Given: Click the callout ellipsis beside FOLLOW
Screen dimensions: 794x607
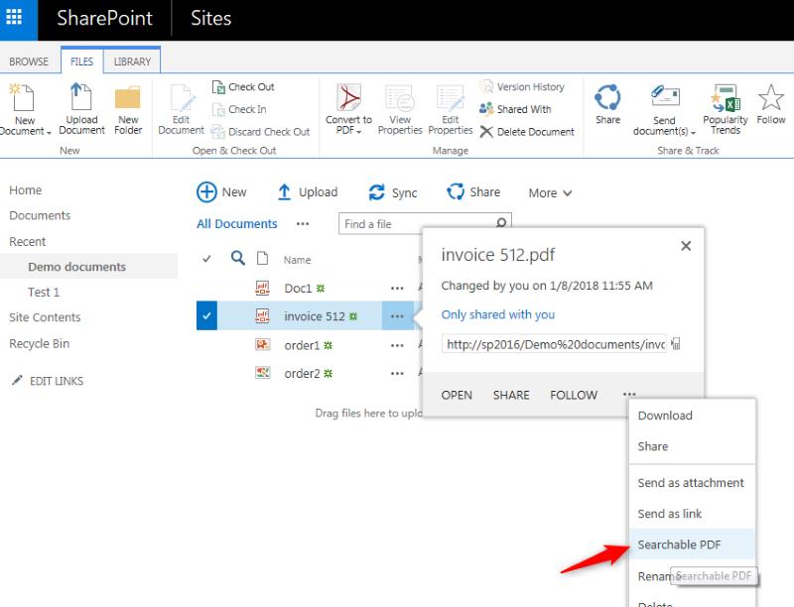Looking at the screenshot, I should point(629,394).
